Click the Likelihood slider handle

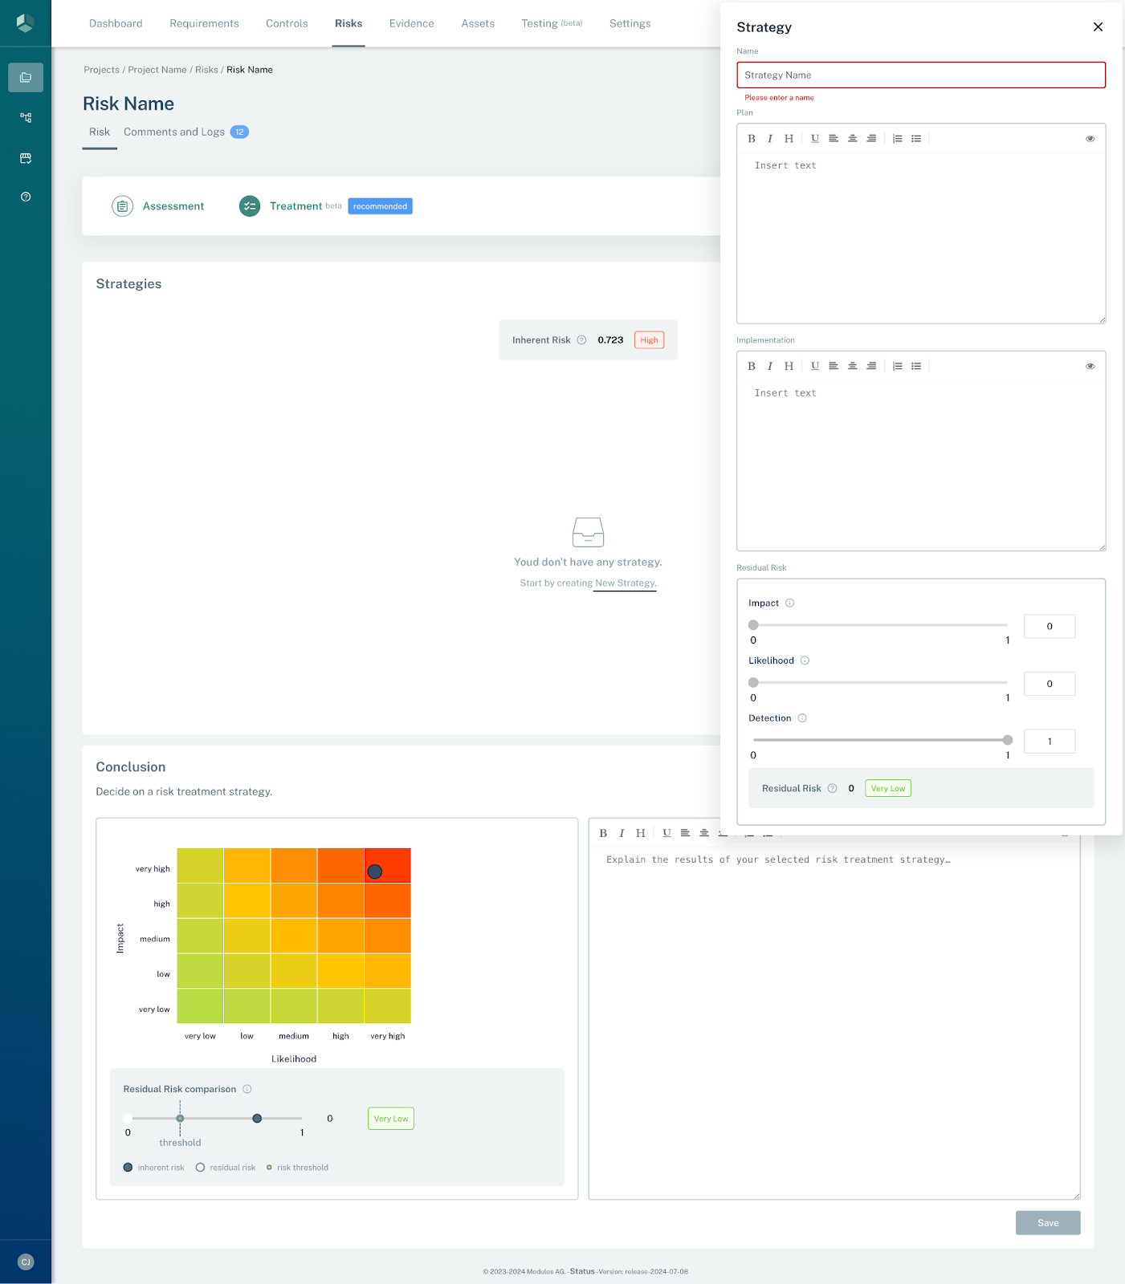click(x=753, y=683)
